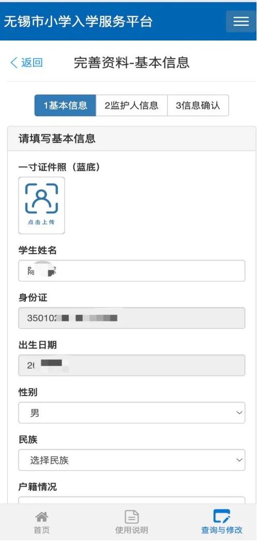The image size is (257, 541).
Task: Focus the 学生姓名 name input field
Action: tap(131, 271)
